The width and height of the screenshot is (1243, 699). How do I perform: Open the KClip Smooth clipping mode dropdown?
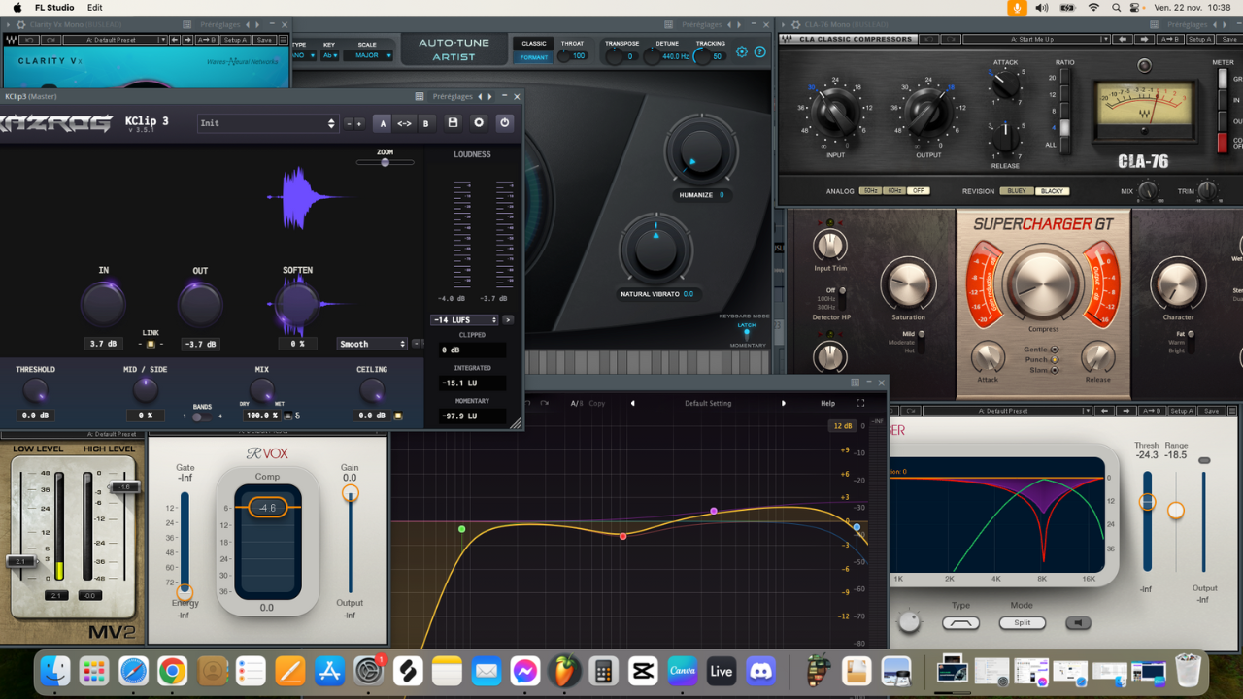pos(373,344)
